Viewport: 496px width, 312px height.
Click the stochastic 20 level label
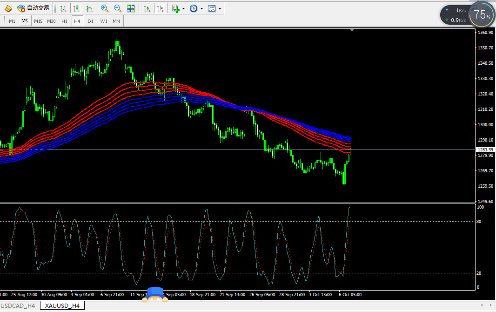pos(479,273)
